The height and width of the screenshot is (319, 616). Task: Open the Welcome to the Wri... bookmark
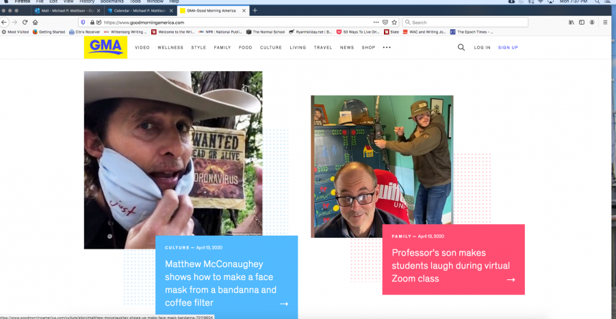pos(172,32)
